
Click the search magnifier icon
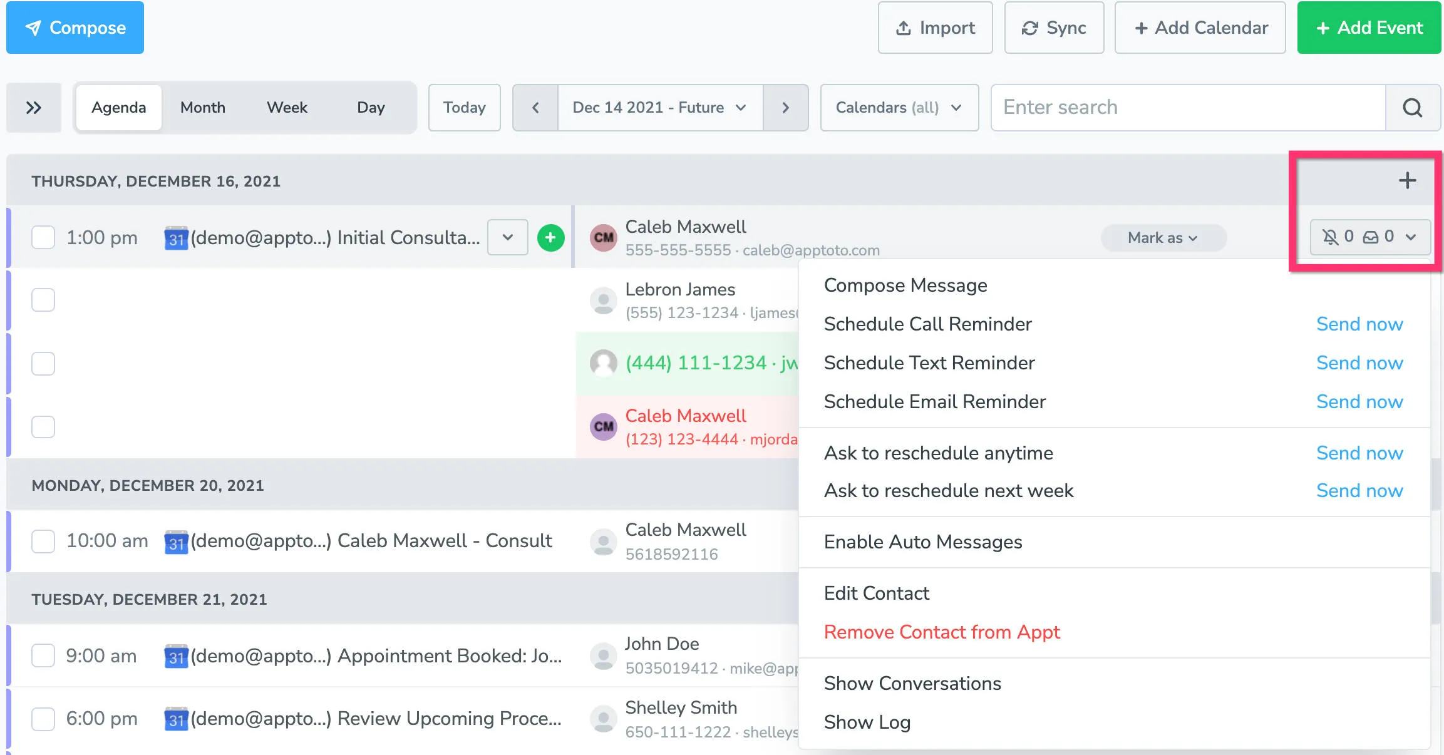tap(1413, 107)
